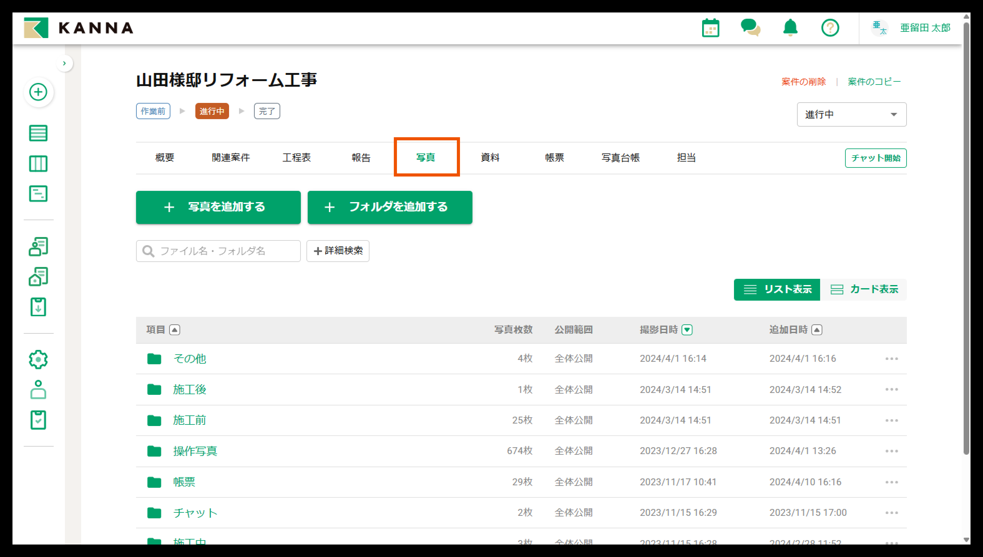Switch to the 資料 tab

pos(490,157)
